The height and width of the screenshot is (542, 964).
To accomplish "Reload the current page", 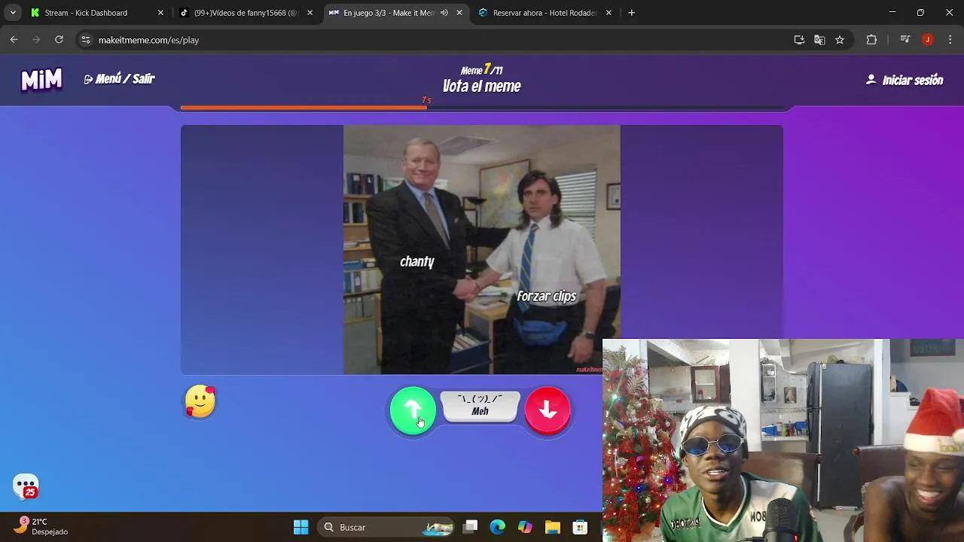I will click(x=59, y=40).
